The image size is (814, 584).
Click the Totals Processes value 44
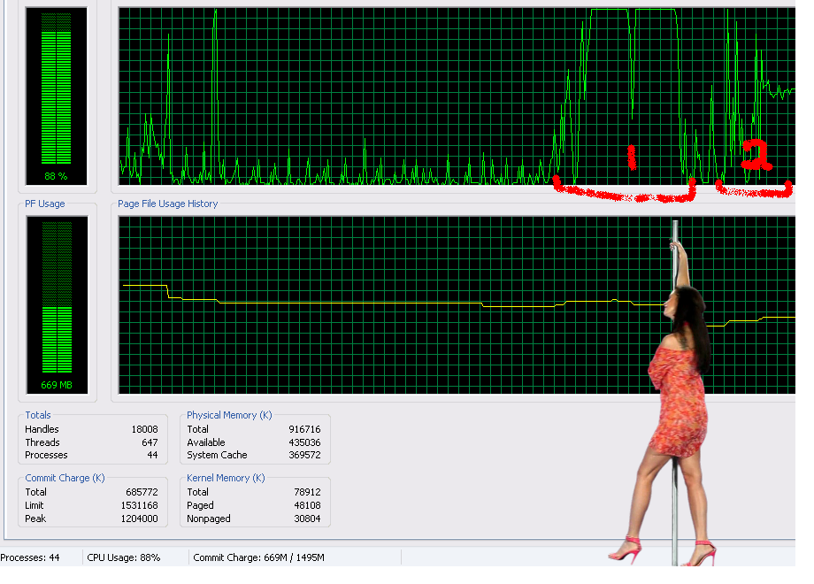152,455
